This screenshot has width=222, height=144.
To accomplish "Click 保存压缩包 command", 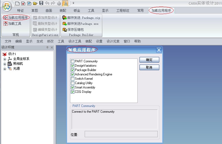I will click(x=73, y=30).
